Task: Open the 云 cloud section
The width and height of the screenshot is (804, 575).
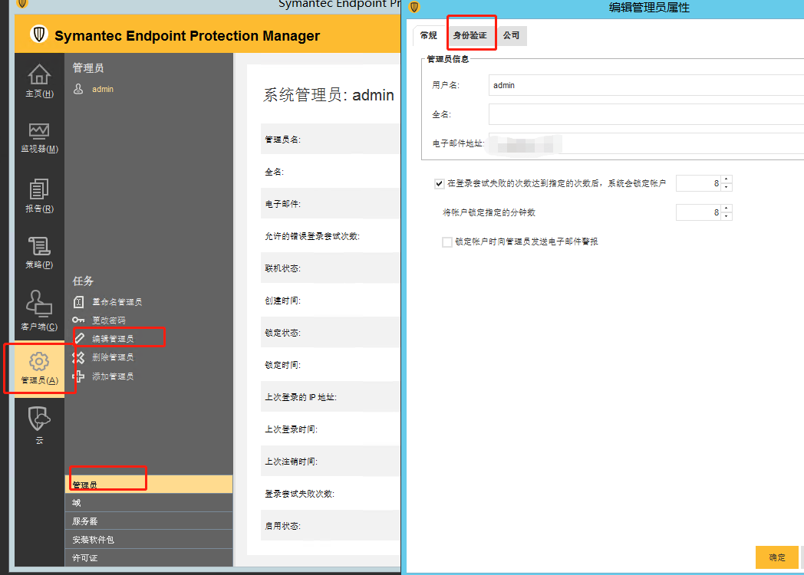Action: [x=39, y=426]
